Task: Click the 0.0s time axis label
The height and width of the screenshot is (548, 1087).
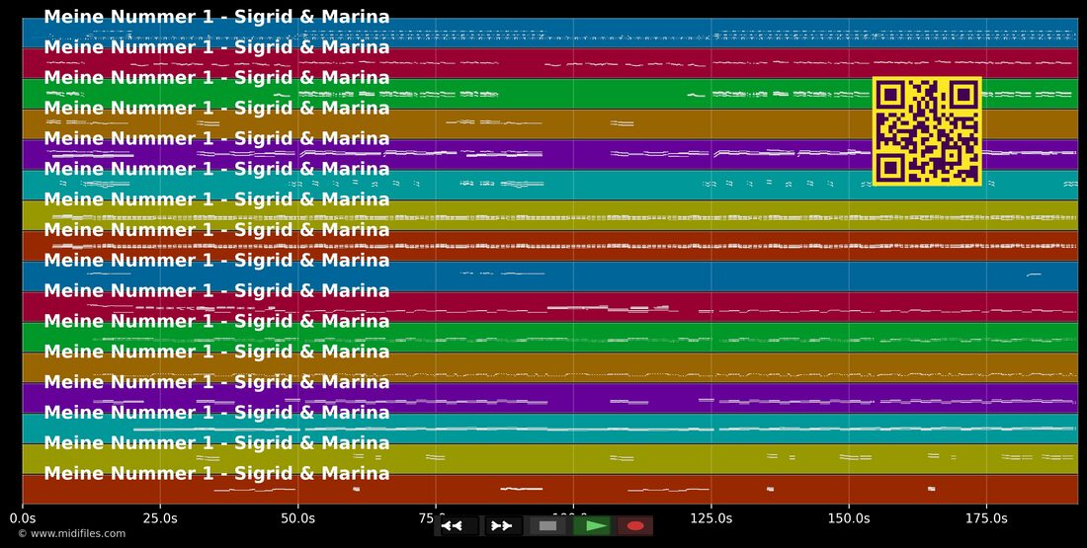Action: (x=23, y=518)
